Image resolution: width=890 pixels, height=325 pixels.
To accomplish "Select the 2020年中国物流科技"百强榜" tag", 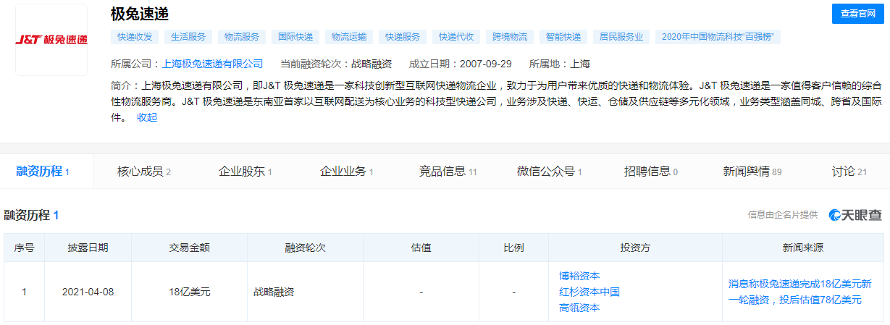I will point(718,36).
